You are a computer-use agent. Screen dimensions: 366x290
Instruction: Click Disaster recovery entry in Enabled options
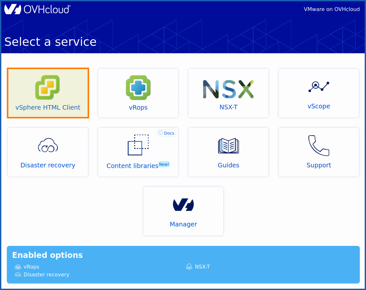pos(46,274)
